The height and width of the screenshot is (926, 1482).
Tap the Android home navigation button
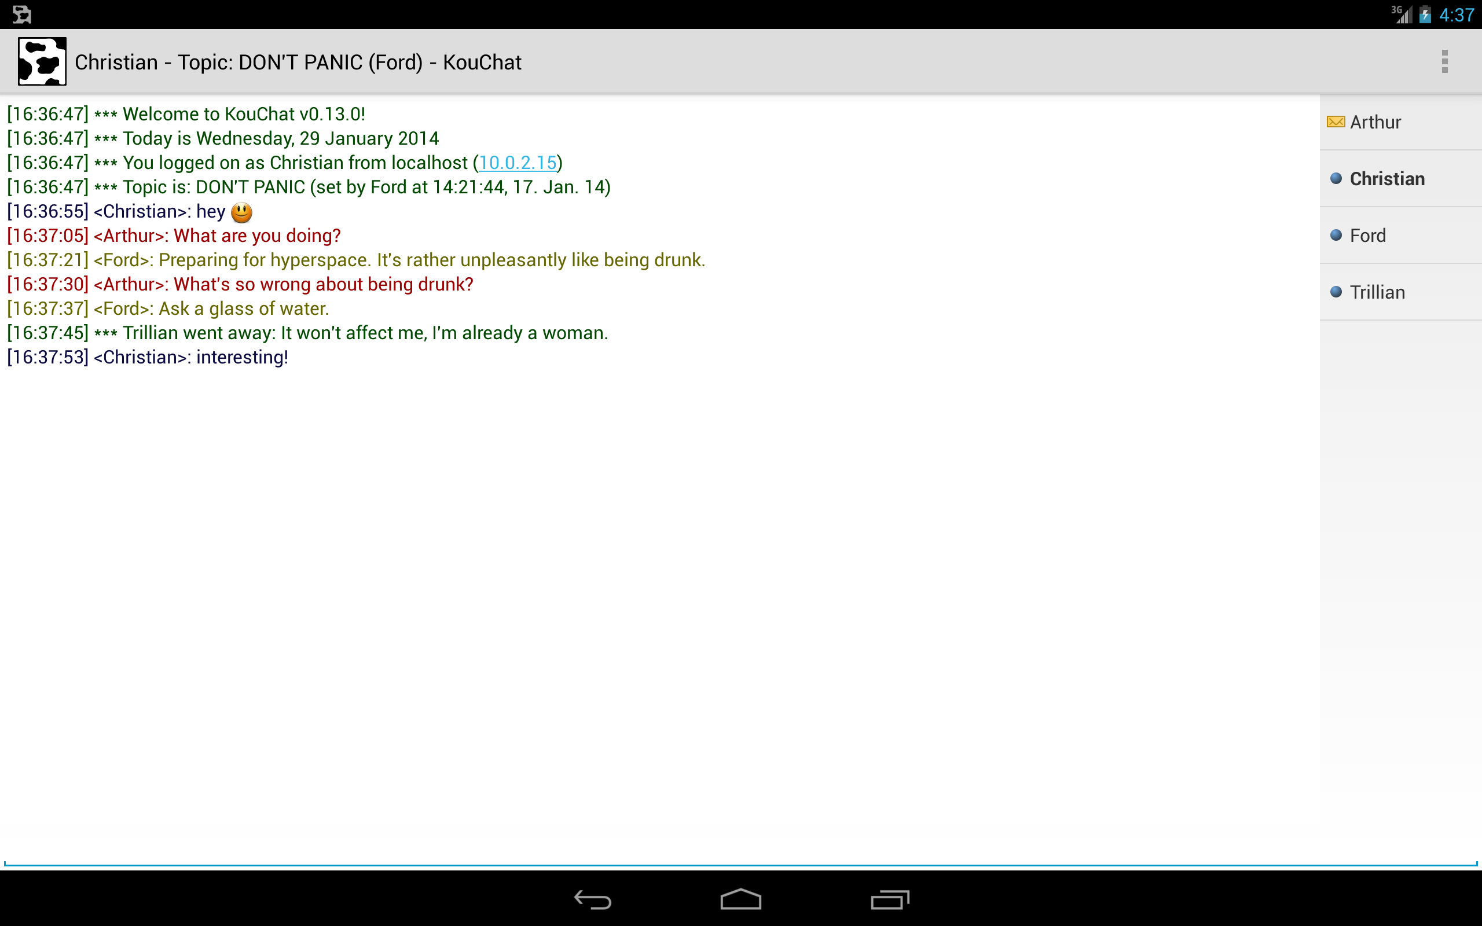pyautogui.click(x=740, y=899)
